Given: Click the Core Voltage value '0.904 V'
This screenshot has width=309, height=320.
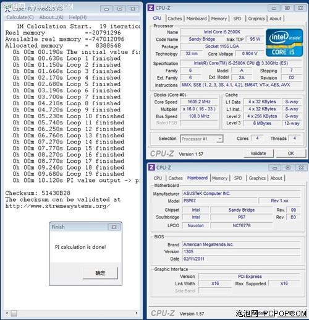Looking at the screenshot, I should coord(250,54).
